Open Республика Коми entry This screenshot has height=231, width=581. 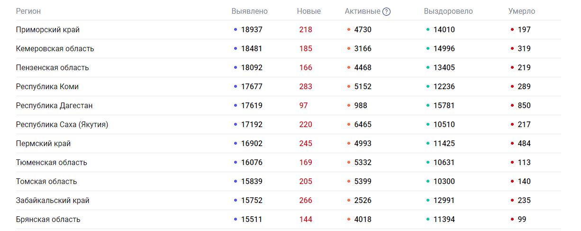tap(47, 87)
